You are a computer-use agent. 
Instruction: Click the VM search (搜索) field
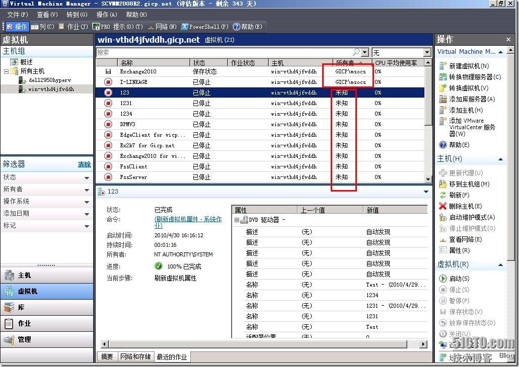click(228, 52)
